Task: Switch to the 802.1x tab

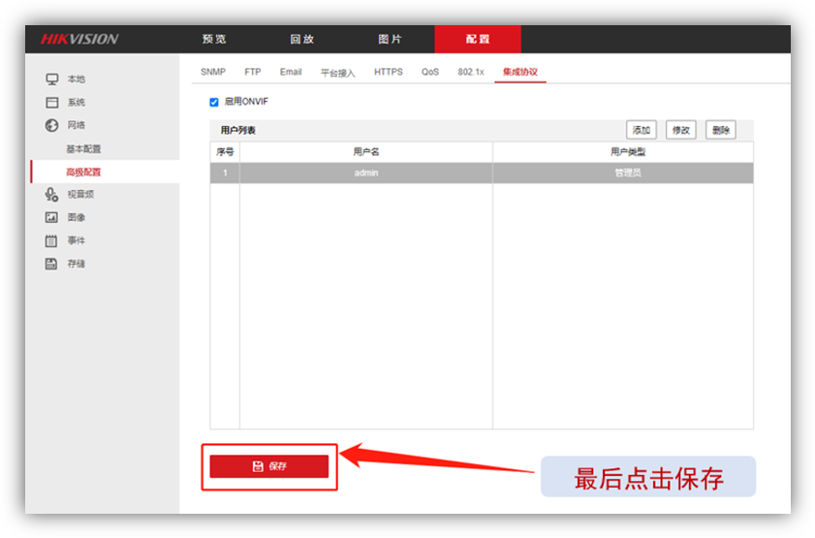Action: pyautogui.click(x=471, y=72)
